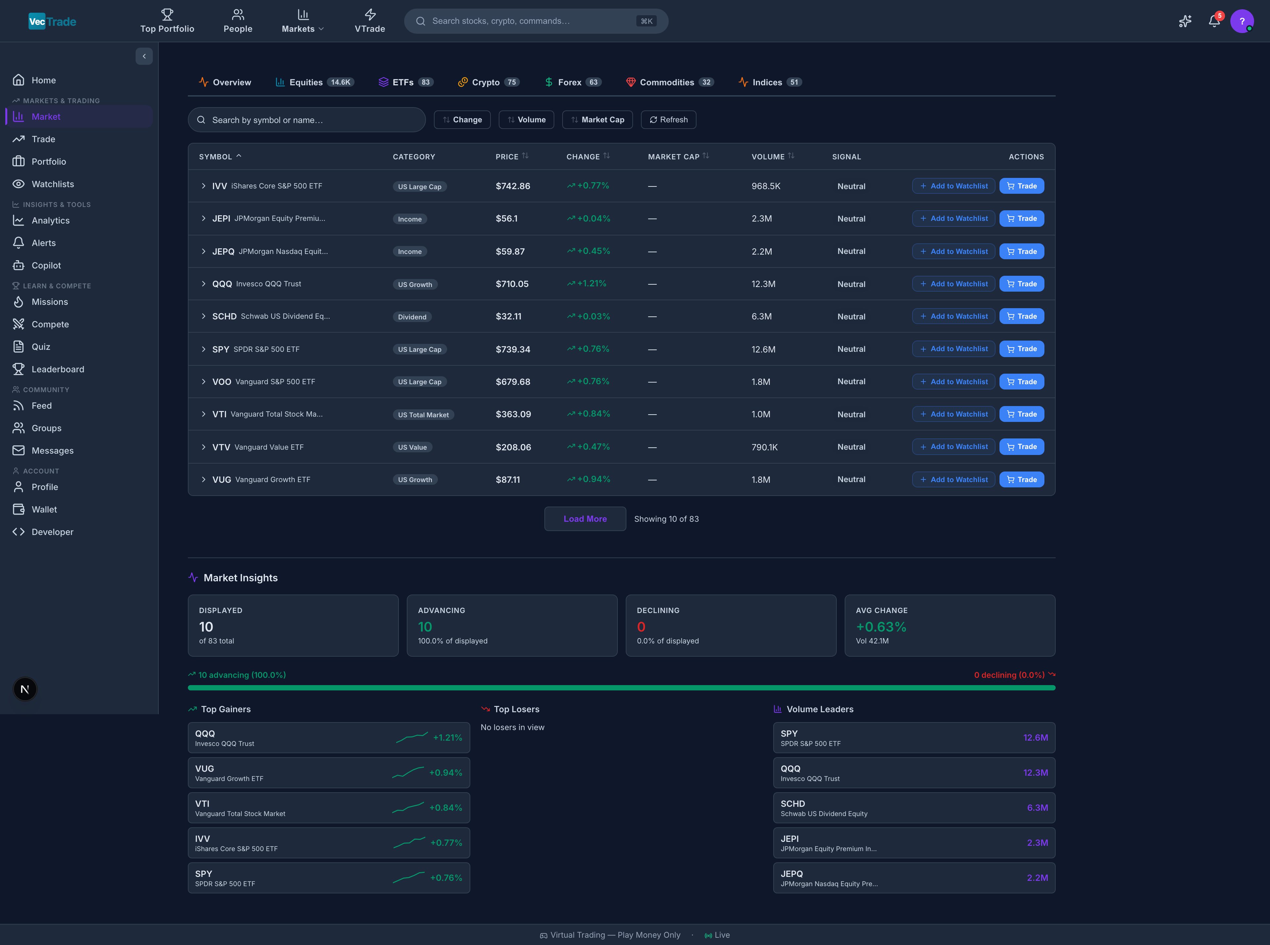The height and width of the screenshot is (945, 1270).
Task: Open VTrade lightning shortcut
Action: (x=369, y=21)
